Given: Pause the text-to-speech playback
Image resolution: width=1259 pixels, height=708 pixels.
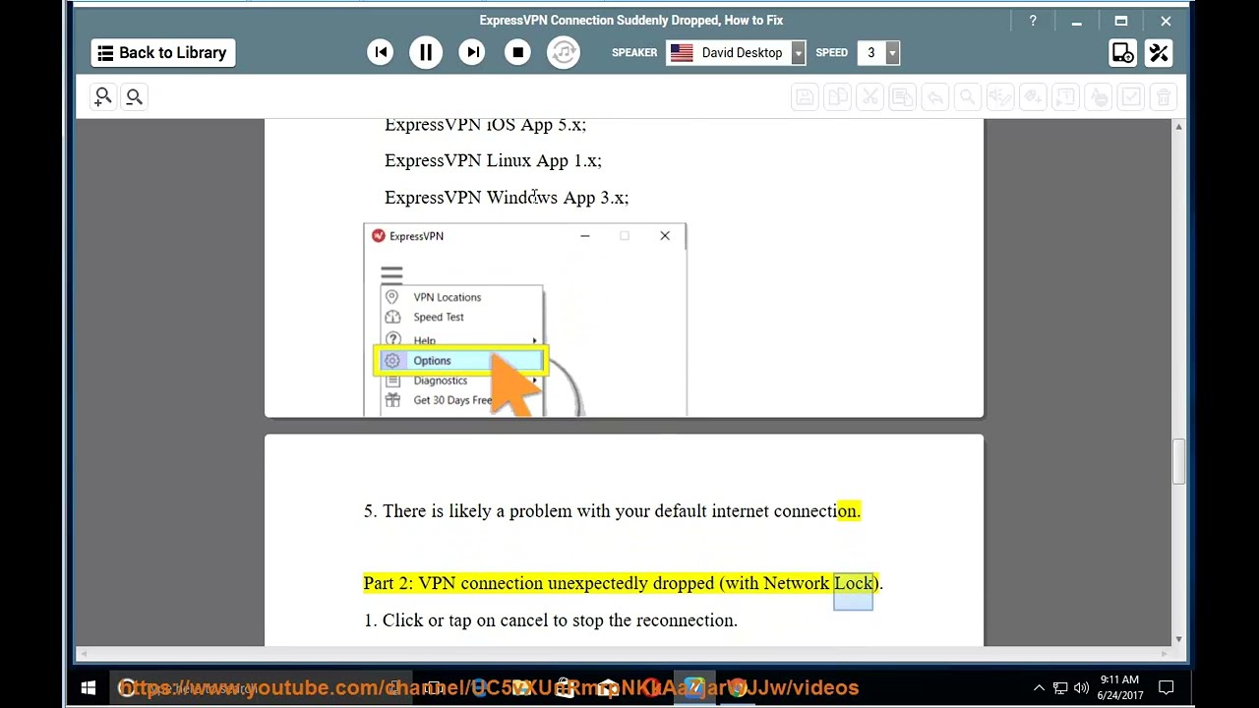Looking at the screenshot, I should click(426, 52).
